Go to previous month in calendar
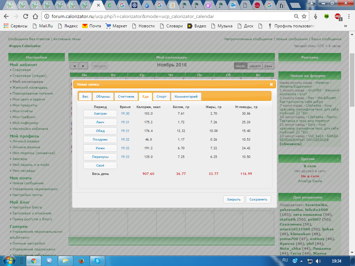This screenshot has height=266, width=355. coord(74,66)
